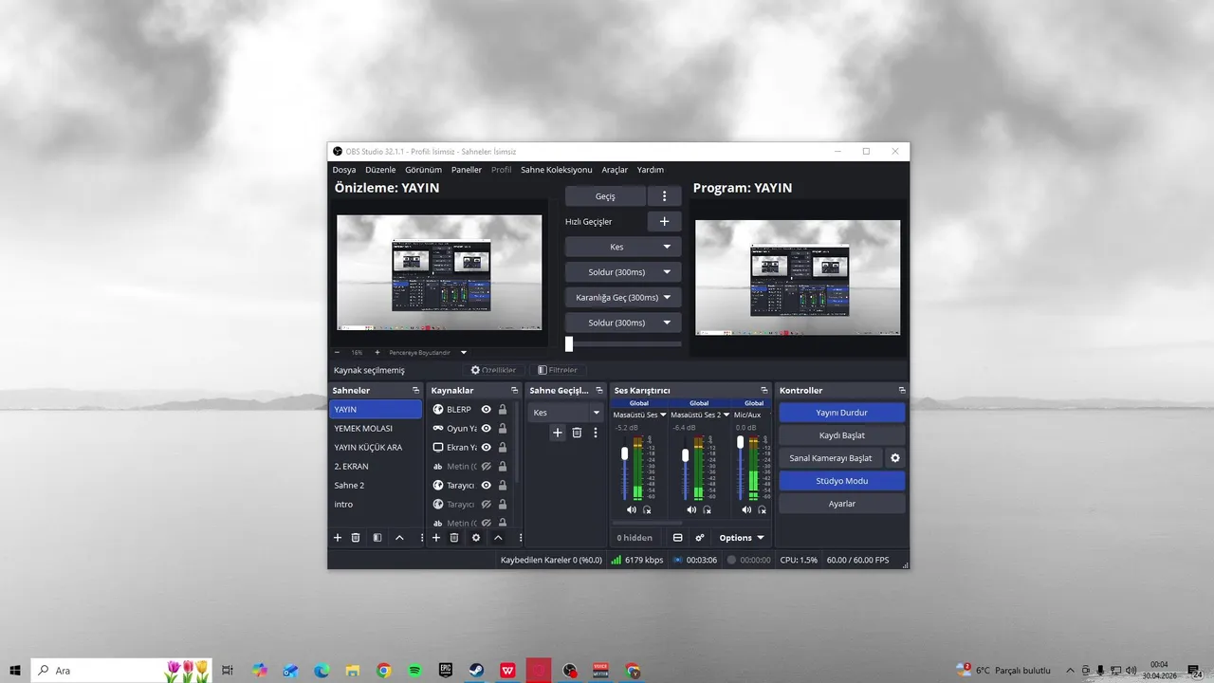Float the Kaynaklar dock panel
The image size is (1214, 683).
tap(513, 390)
